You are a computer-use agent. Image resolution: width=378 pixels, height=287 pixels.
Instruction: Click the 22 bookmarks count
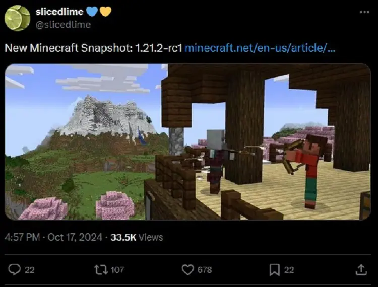pyautogui.click(x=289, y=270)
